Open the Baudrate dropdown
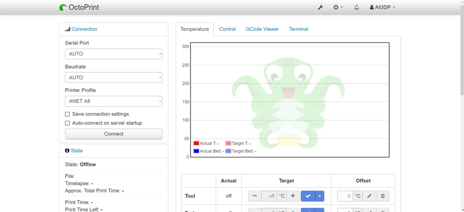 114,77
